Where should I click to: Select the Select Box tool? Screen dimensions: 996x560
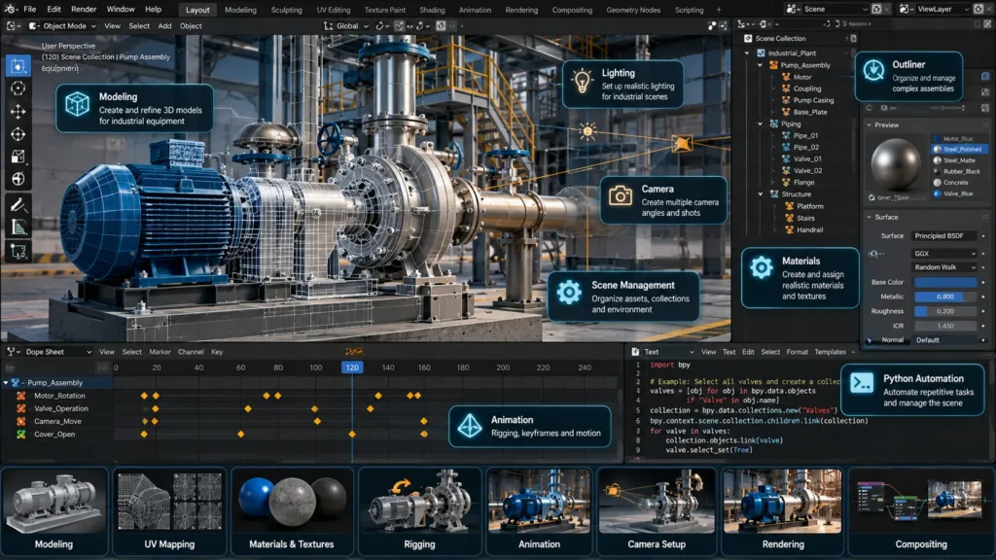tap(18, 65)
